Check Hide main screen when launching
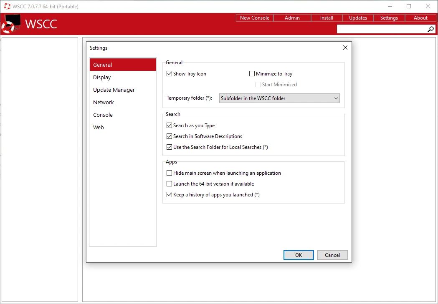The width and height of the screenshot is (438, 304). tap(170, 173)
